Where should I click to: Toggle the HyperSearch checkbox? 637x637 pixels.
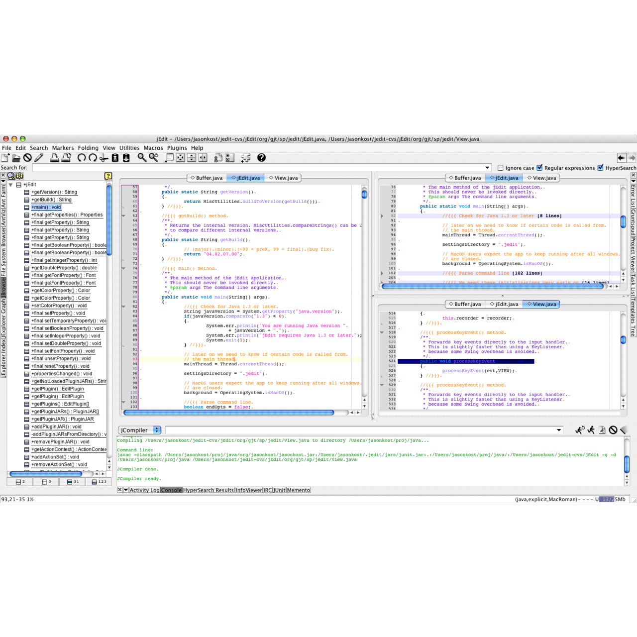[601, 168]
